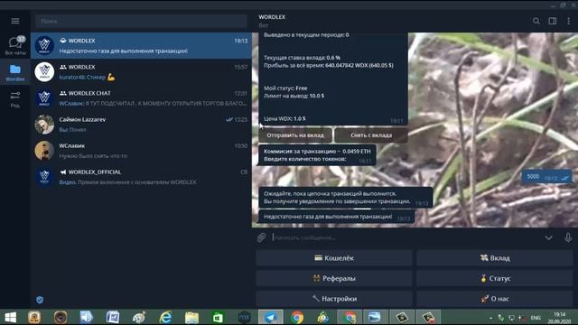Click the voice message microphone icon

coord(568,237)
